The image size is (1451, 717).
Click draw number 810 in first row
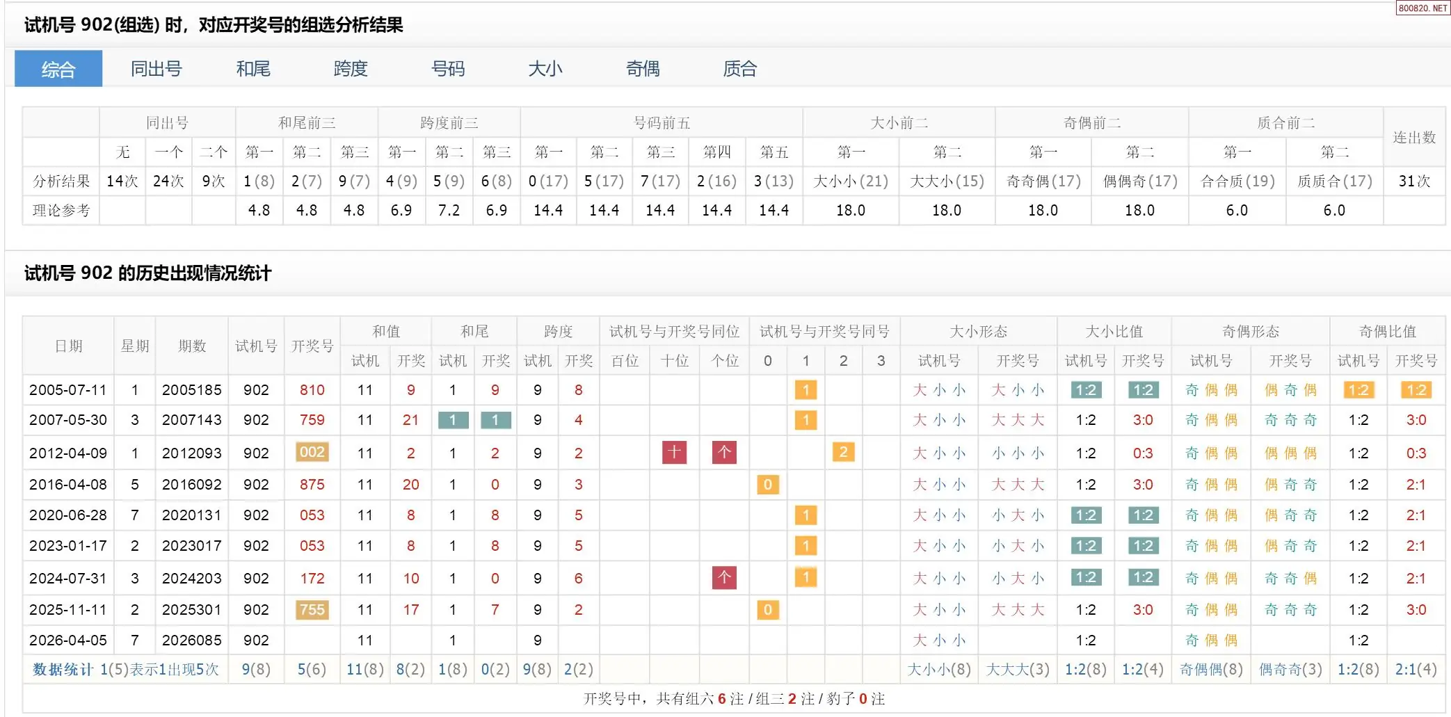pyautogui.click(x=312, y=390)
